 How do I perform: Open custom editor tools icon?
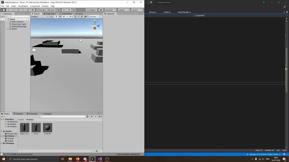[x=33, y=10]
